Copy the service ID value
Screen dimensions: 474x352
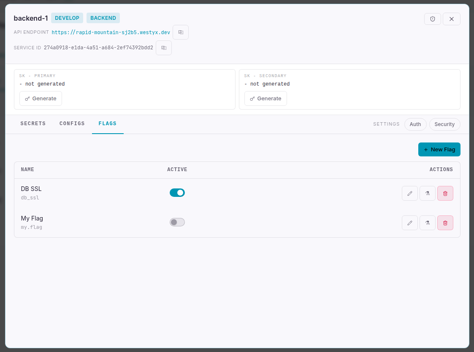pos(163,48)
